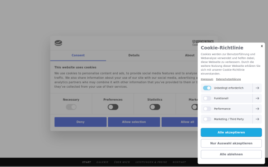Switch to the Consent tab
This screenshot has height=167, width=268.
pos(78,55)
